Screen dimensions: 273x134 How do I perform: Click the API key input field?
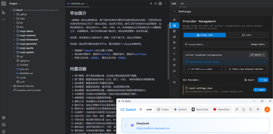pos(205,69)
